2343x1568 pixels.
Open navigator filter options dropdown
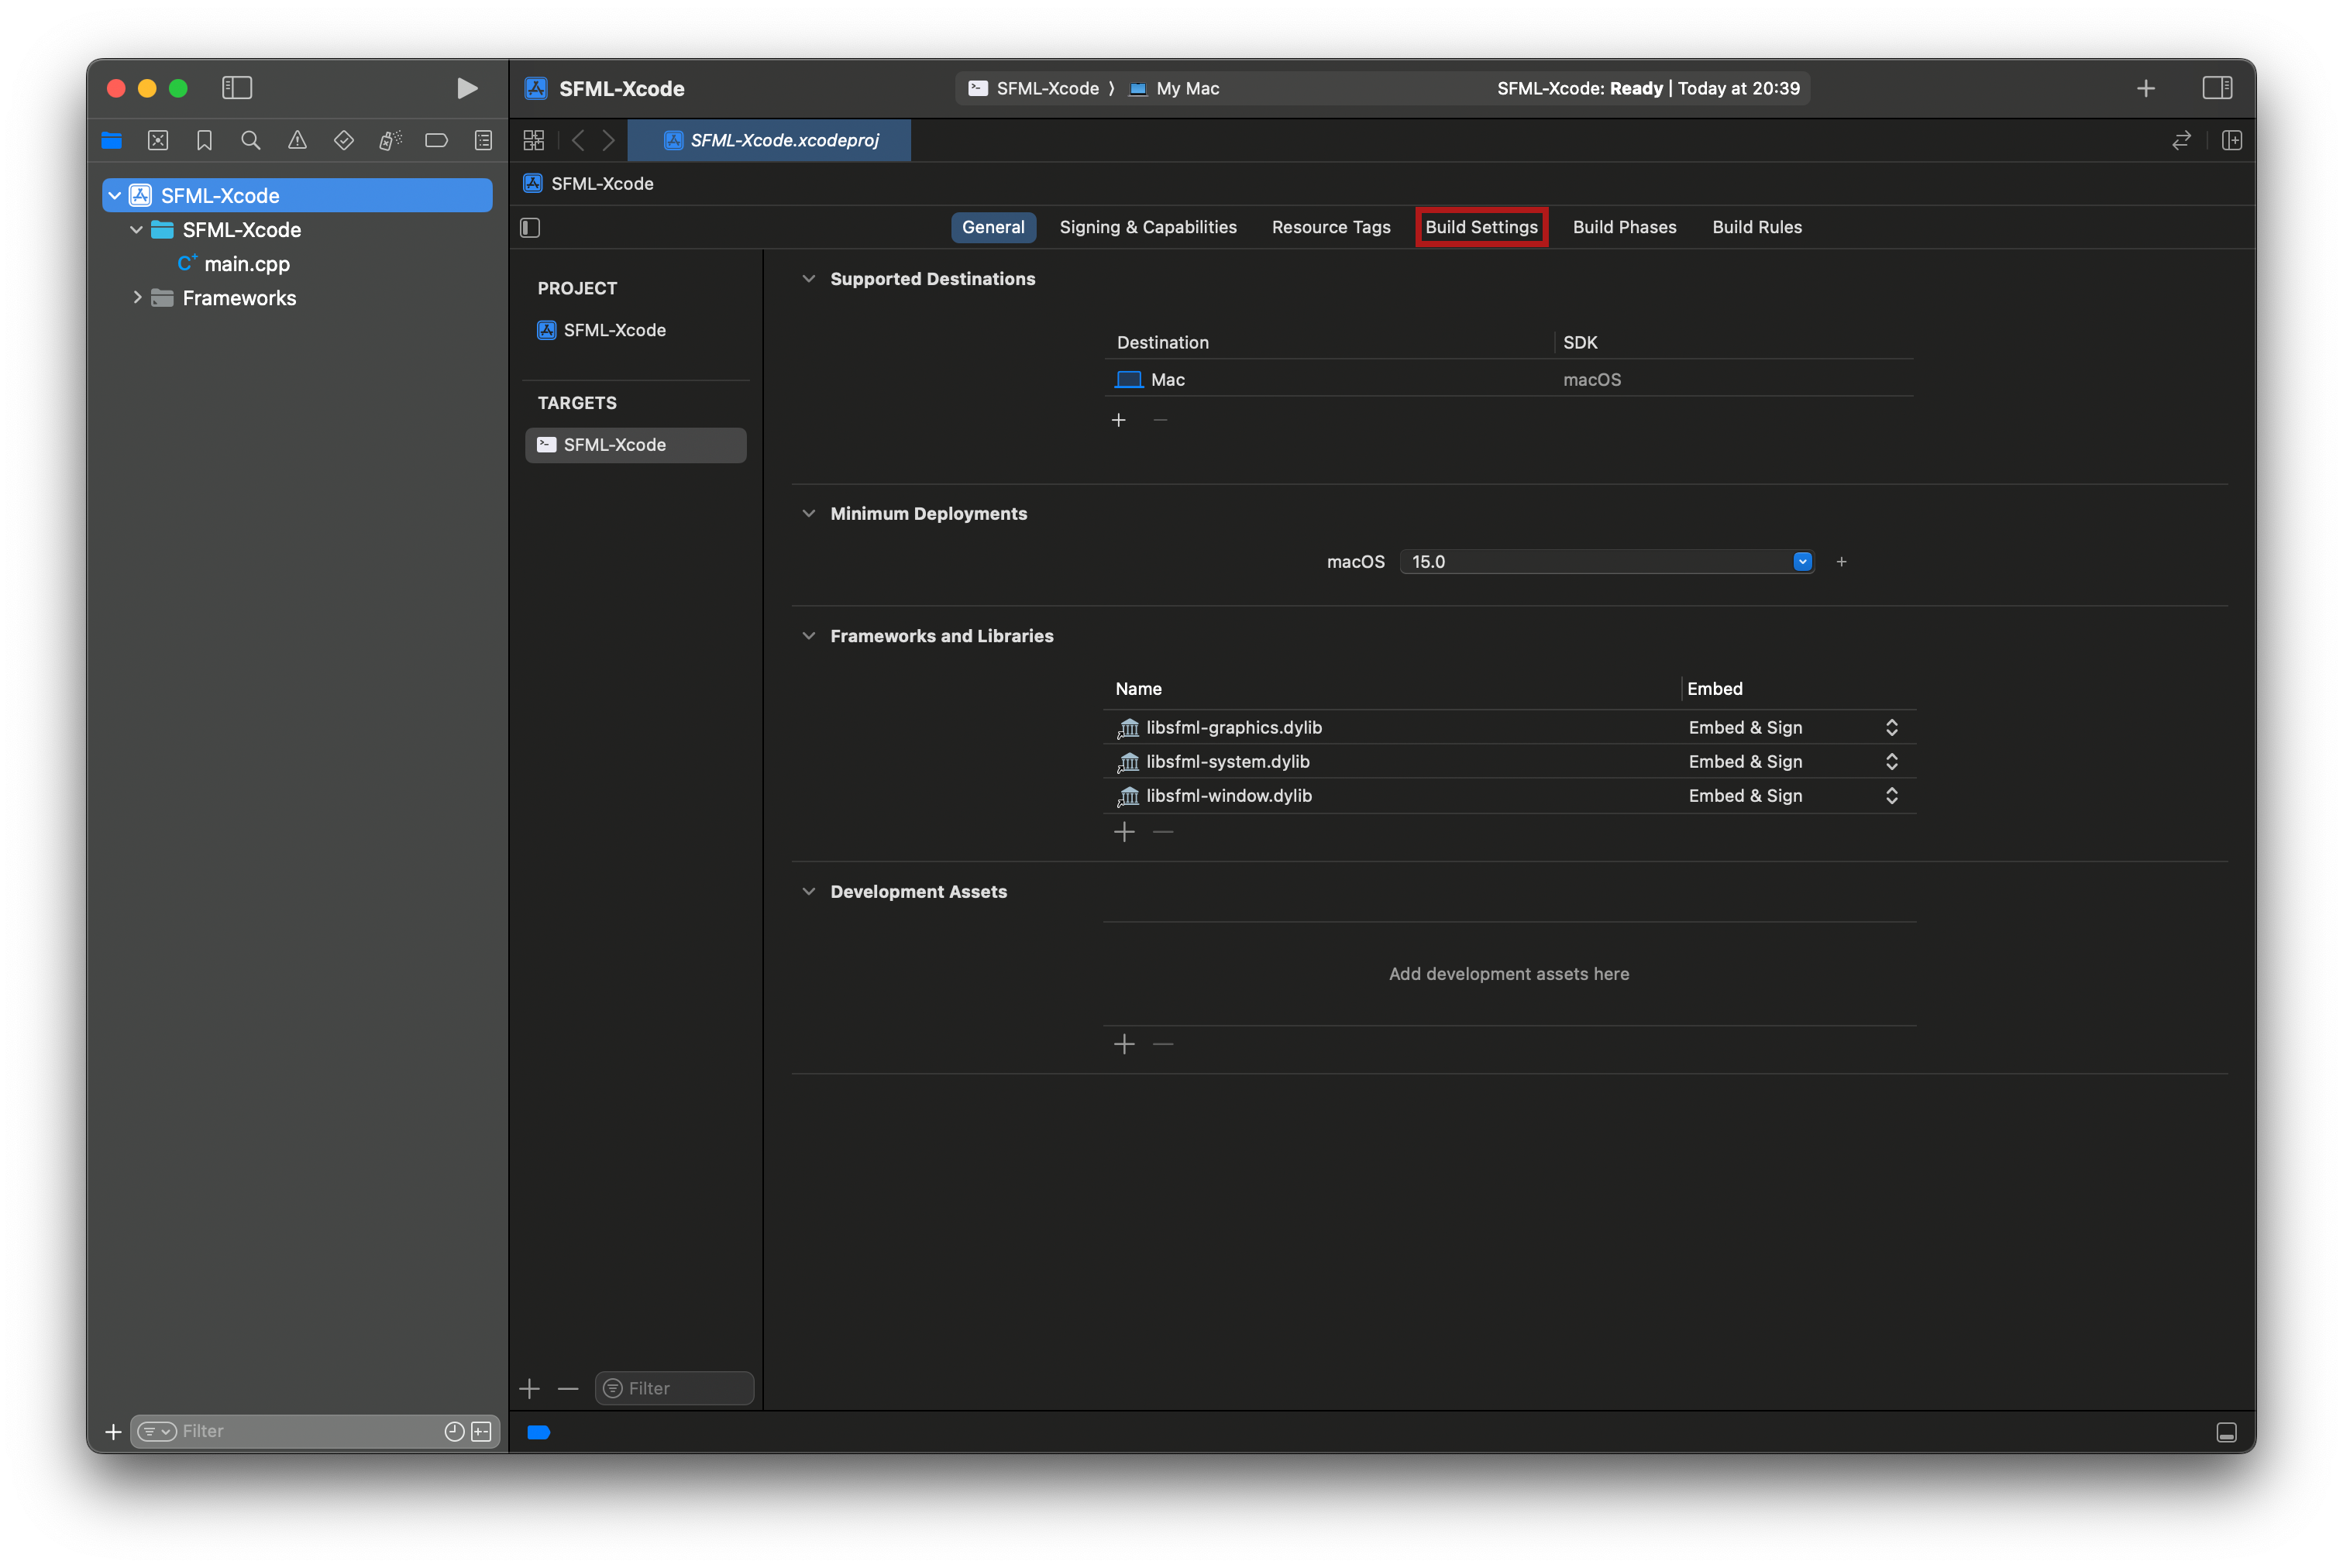point(157,1432)
